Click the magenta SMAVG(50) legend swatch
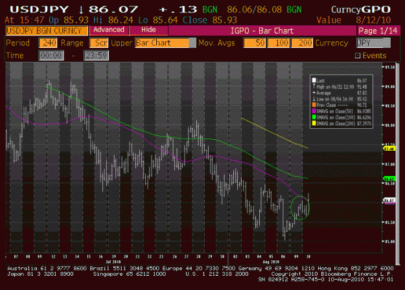 (x=314, y=111)
